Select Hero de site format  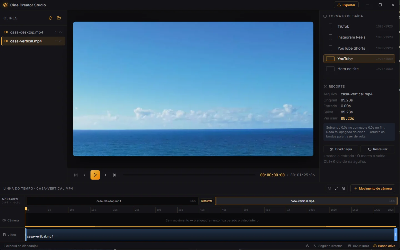(x=359, y=69)
